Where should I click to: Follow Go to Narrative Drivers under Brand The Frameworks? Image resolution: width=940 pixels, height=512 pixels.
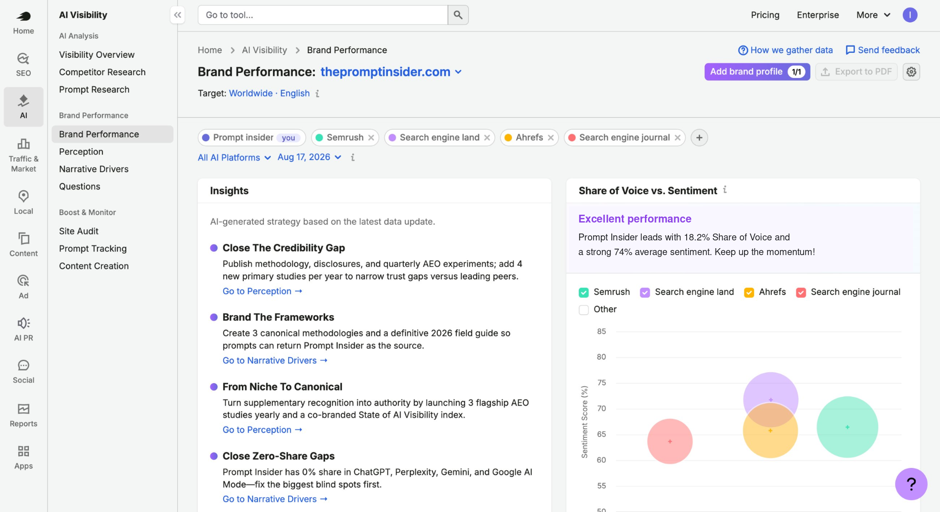coord(275,361)
